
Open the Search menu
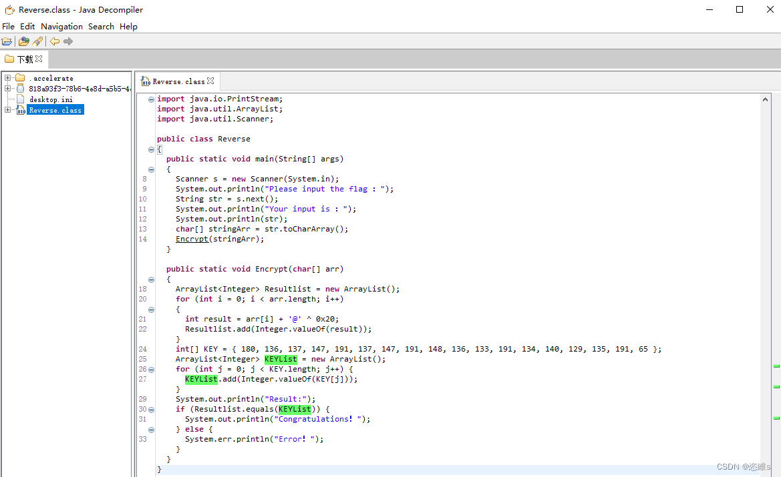tap(101, 26)
